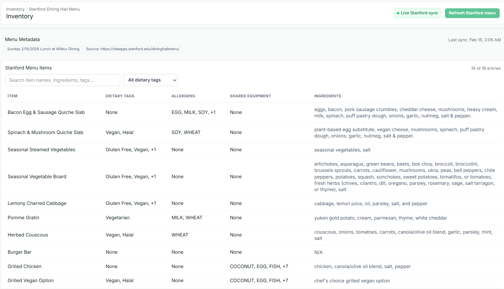Click the Pomme Gratin ingredients text
This screenshot has height=289, width=504.
point(381,218)
